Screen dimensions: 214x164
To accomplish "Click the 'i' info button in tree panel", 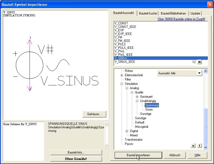I will 200,145.
